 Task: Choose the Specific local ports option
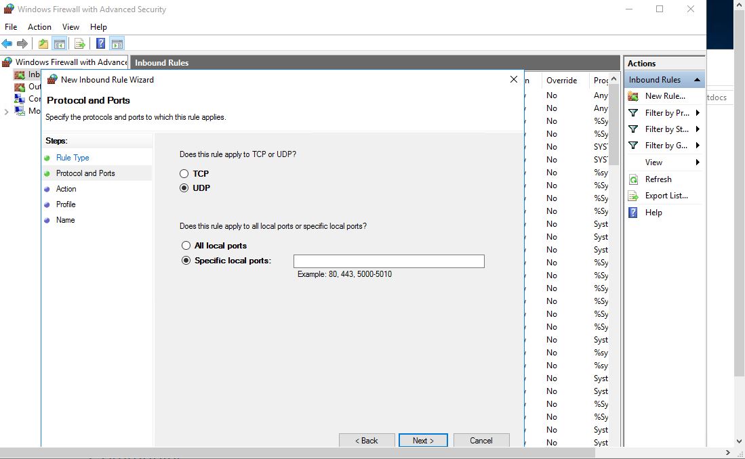pos(186,261)
